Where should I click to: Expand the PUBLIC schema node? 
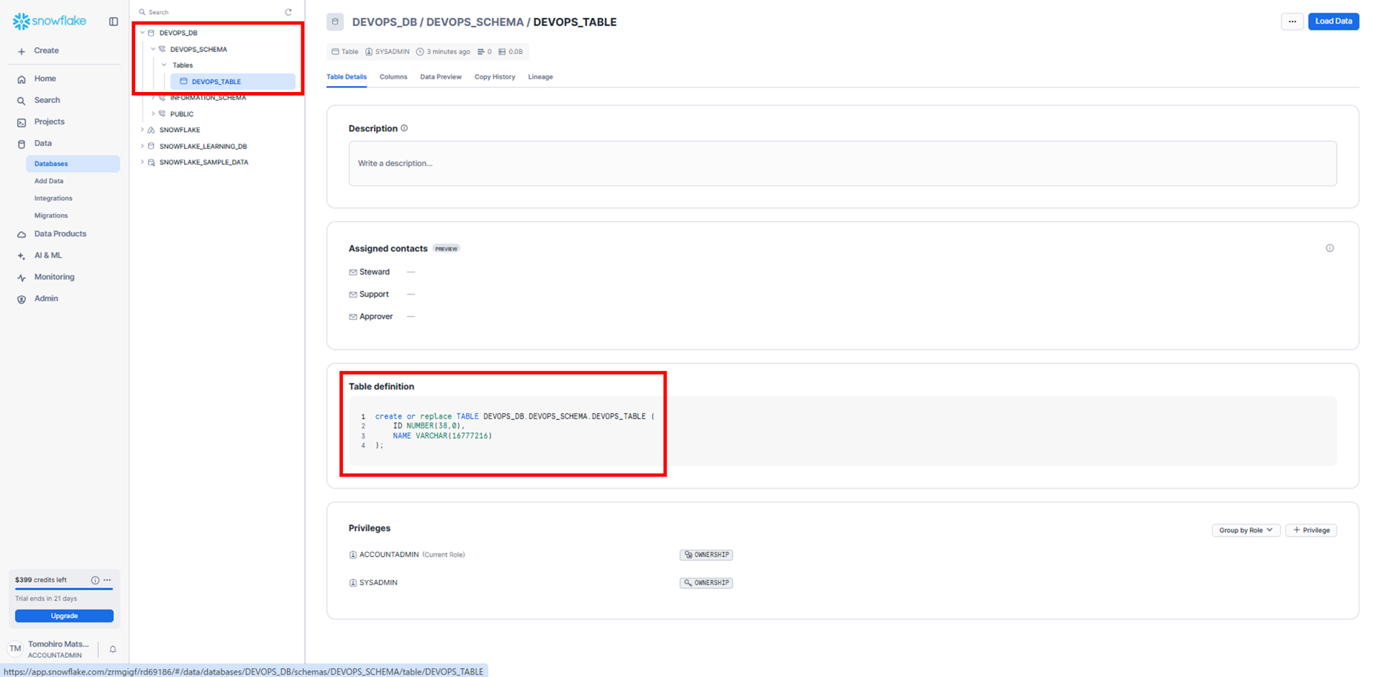(x=153, y=114)
